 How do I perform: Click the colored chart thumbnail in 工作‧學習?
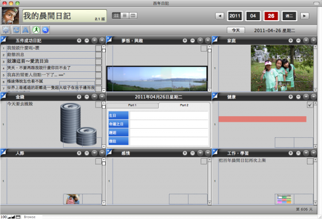(x=284, y=199)
